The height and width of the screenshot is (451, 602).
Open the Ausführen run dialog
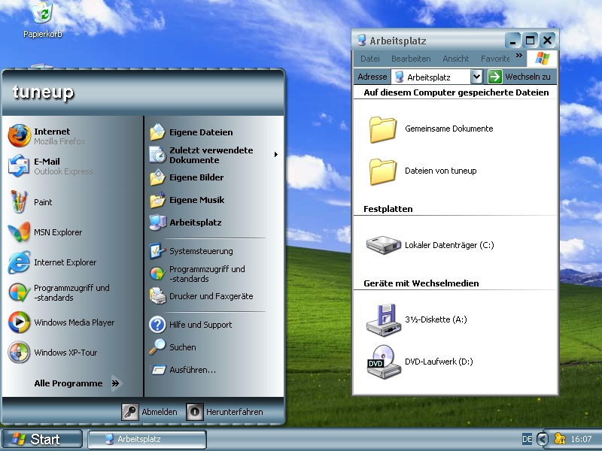point(183,370)
